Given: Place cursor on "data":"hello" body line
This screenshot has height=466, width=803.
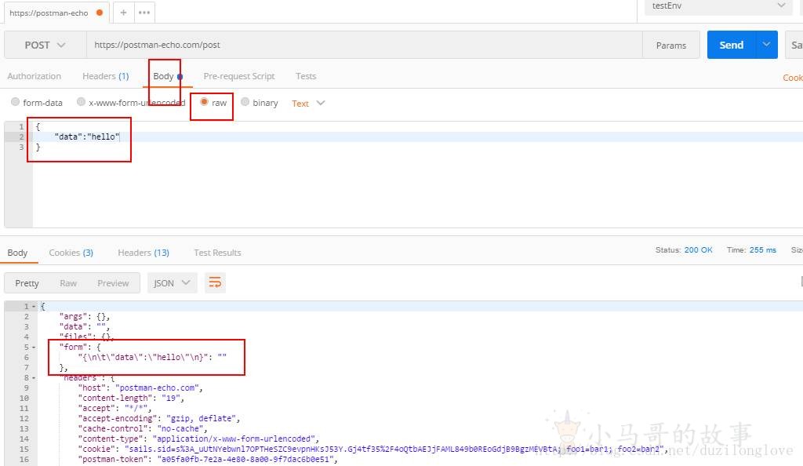Looking at the screenshot, I should pos(86,137).
